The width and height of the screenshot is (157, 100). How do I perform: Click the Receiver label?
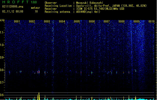(x=51, y=9)
